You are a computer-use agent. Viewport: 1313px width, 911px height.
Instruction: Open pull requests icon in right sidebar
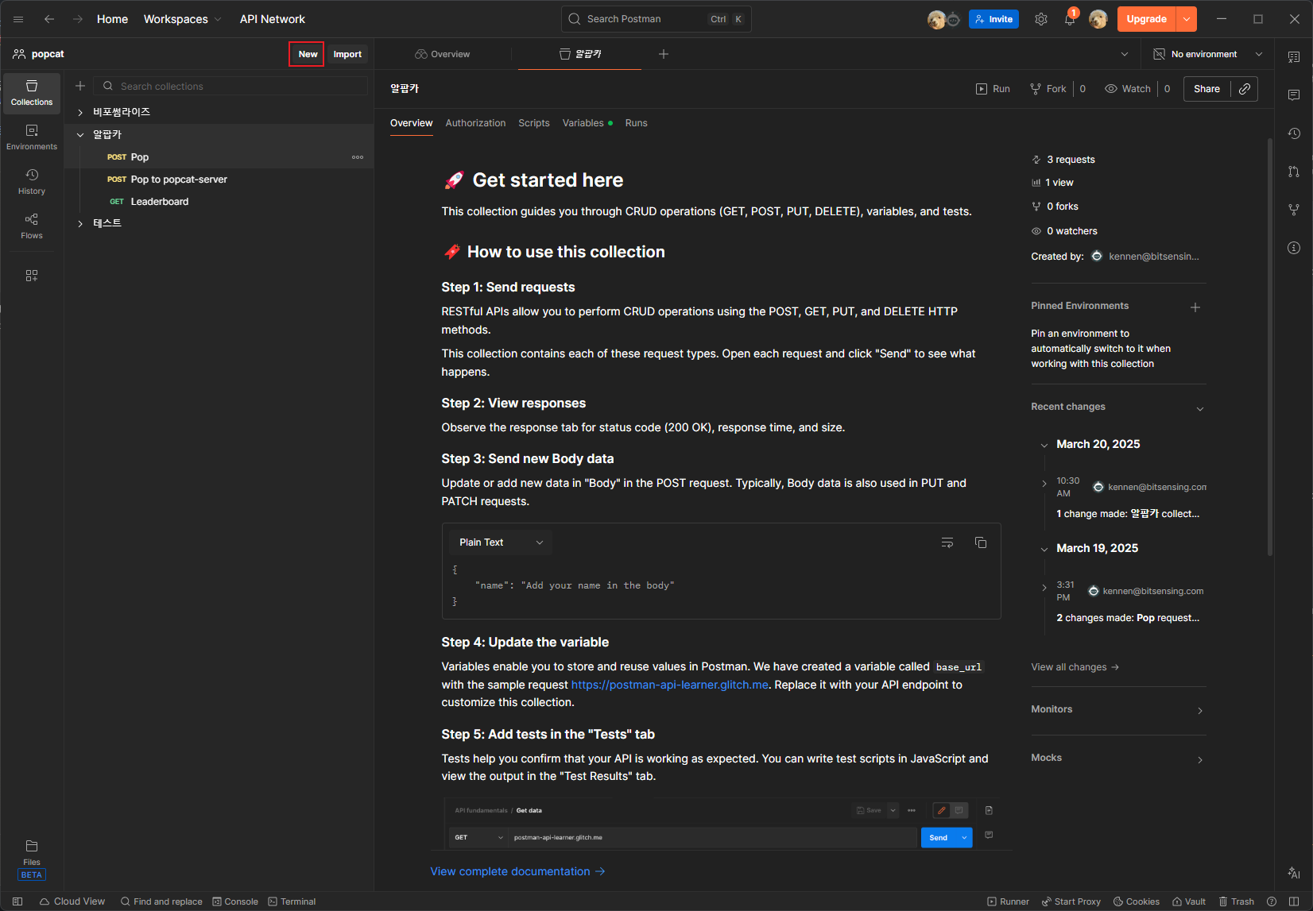click(1294, 172)
